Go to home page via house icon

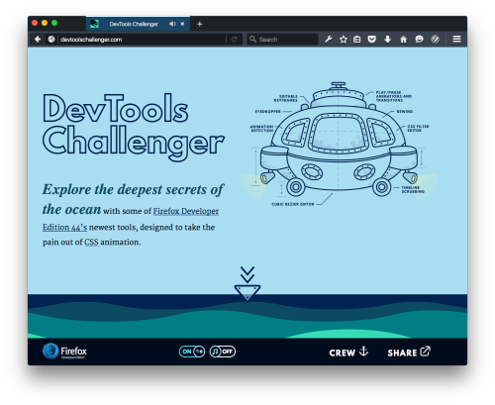pyautogui.click(x=403, y=40)
